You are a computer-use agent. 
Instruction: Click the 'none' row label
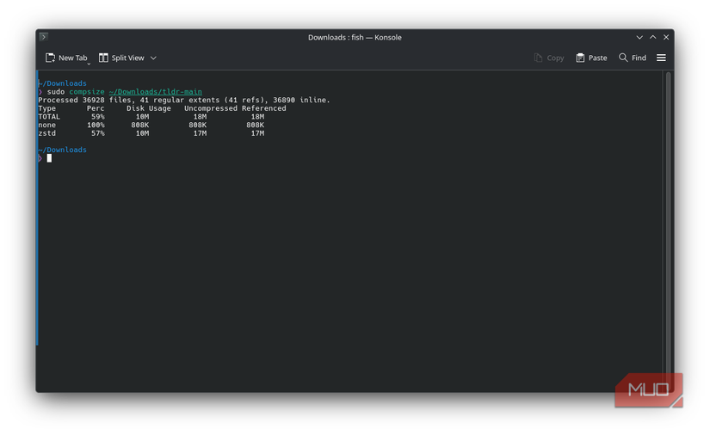pos(47,125)
